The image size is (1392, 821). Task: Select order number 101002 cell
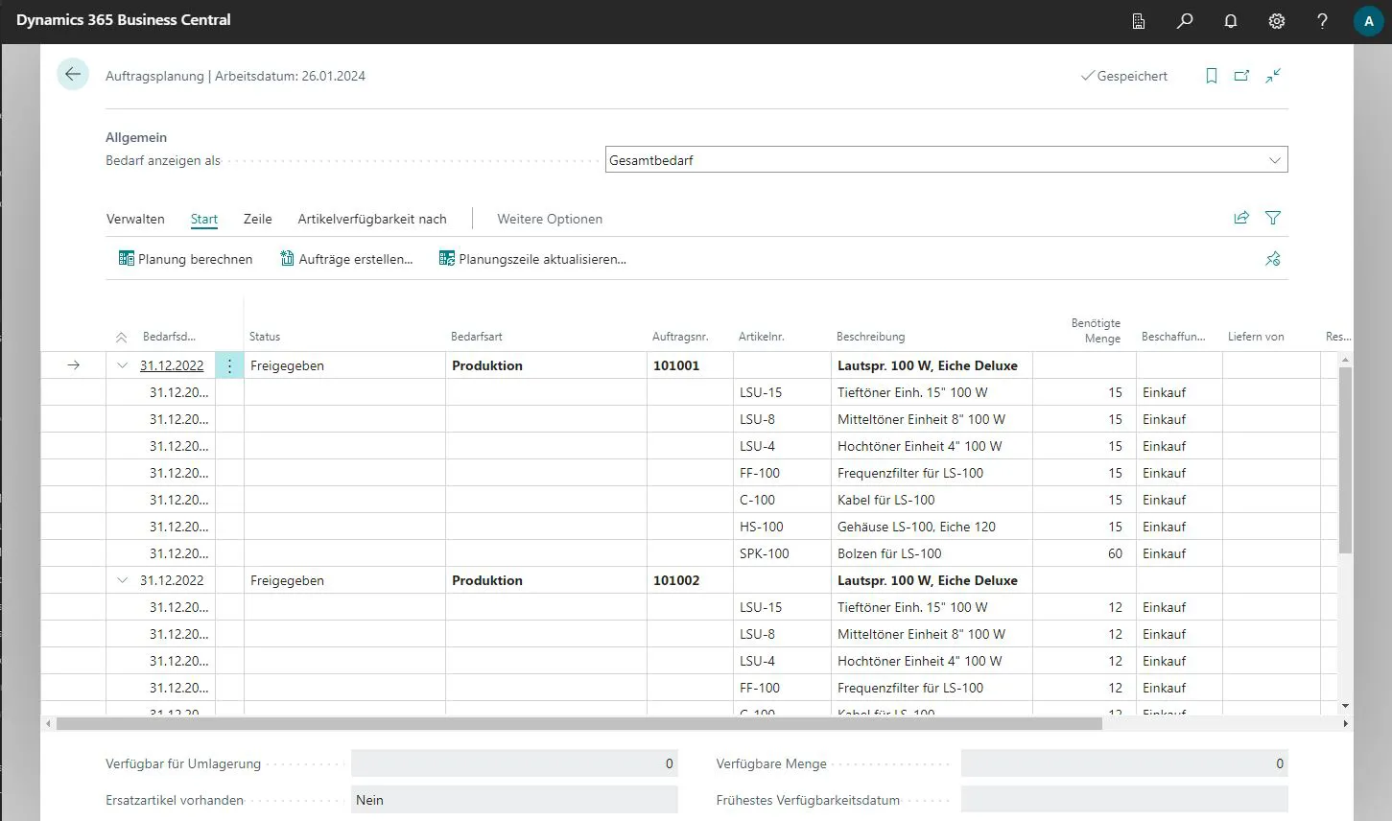(690, 580)
